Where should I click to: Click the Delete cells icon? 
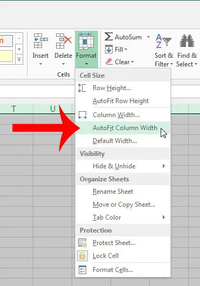[x=64, y=41]
